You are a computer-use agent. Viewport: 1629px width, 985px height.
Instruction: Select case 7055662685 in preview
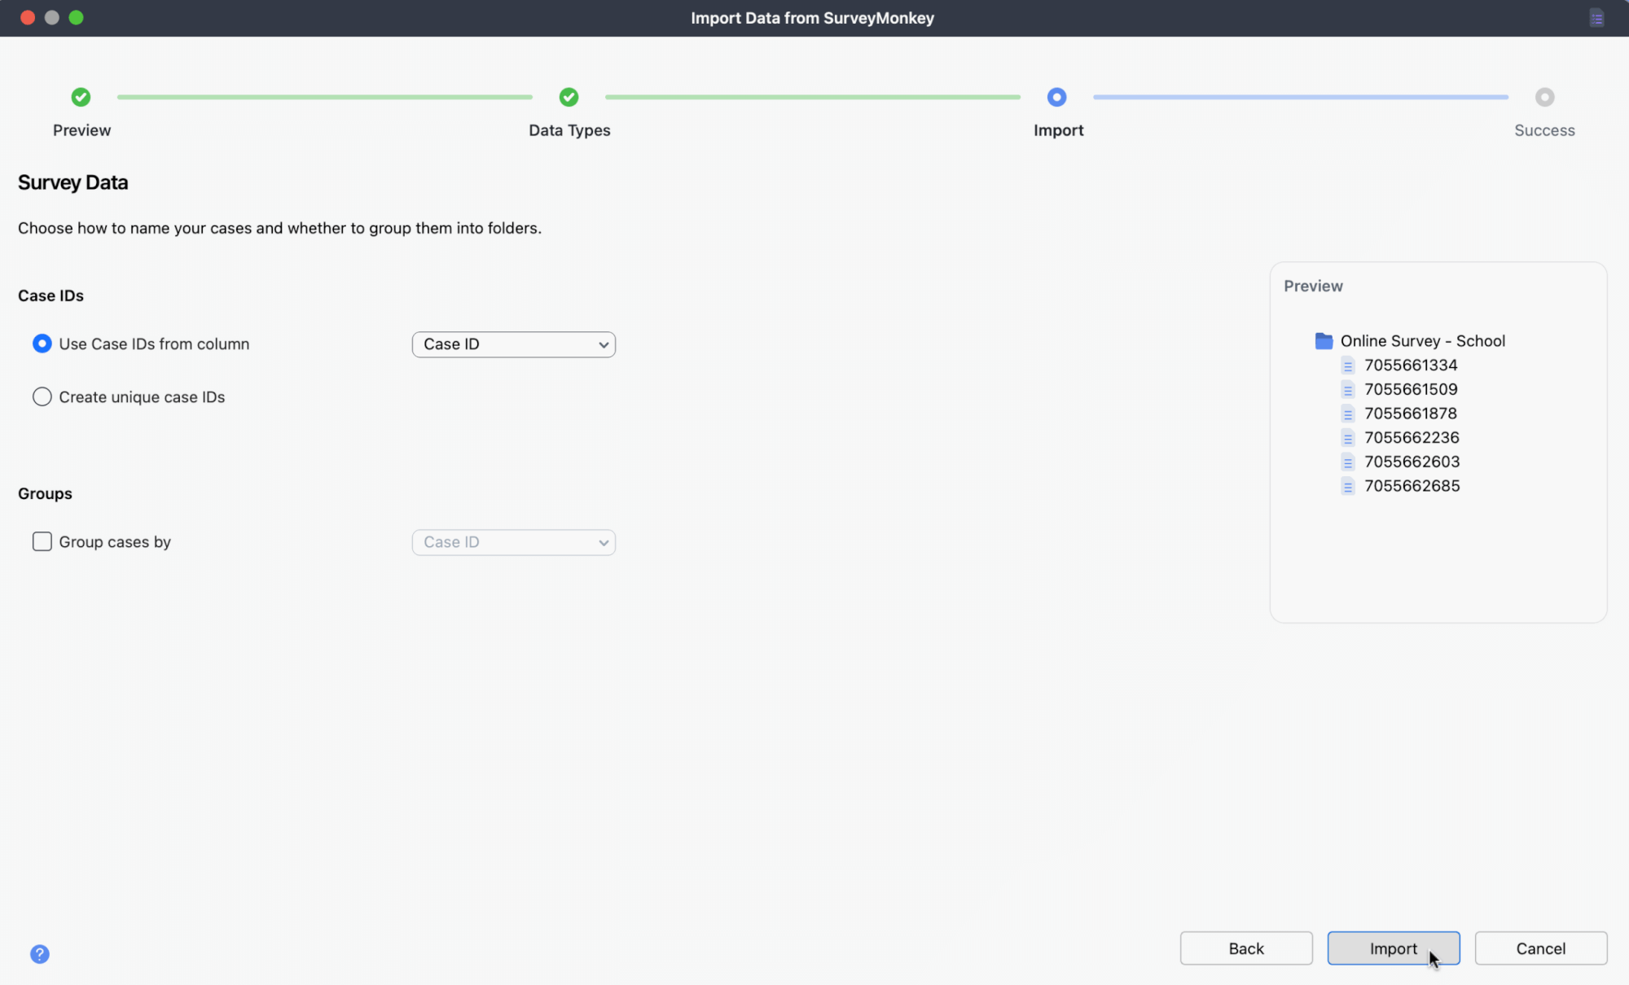(1412, 486)
